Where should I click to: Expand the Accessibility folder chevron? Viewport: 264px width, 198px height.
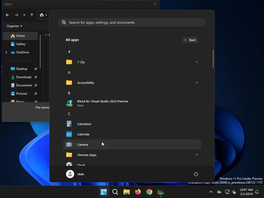coord(196,82)
